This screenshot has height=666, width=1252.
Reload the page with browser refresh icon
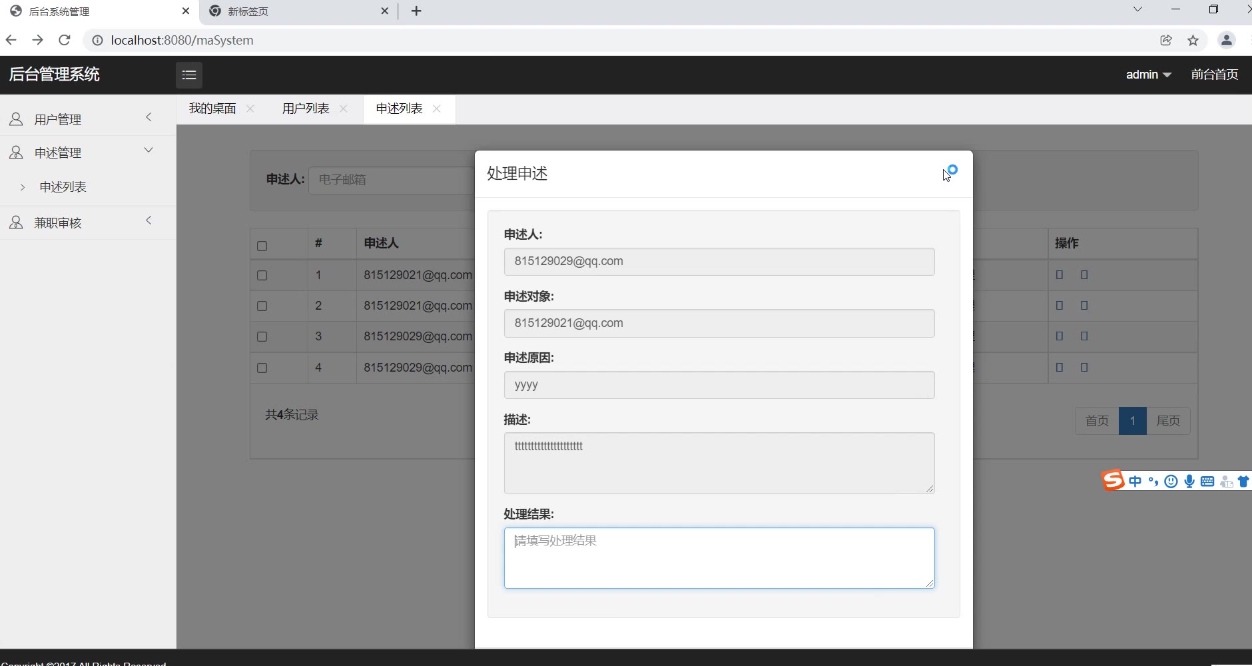click(65, 40)
